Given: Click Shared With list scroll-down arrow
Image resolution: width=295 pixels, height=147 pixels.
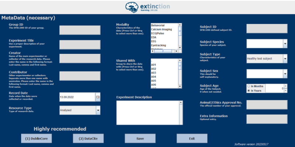Looking at the screenshot, I should [180, 86].
